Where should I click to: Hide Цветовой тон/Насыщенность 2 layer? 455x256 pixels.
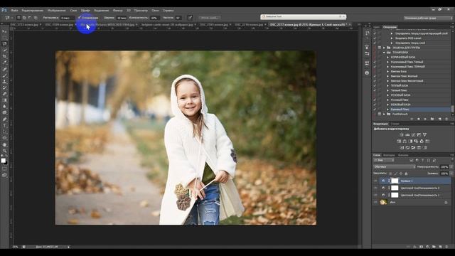click(x=375, y=188)
